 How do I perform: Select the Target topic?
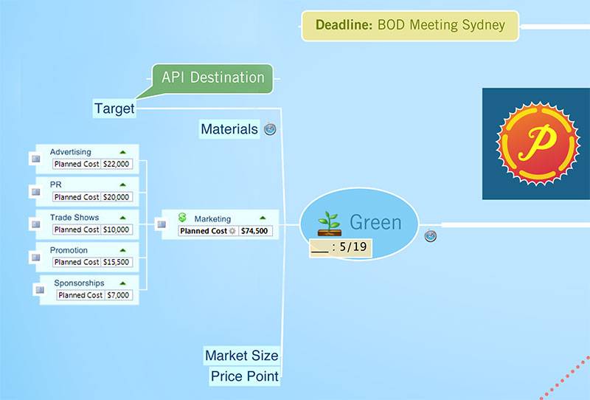coord(114,108)
